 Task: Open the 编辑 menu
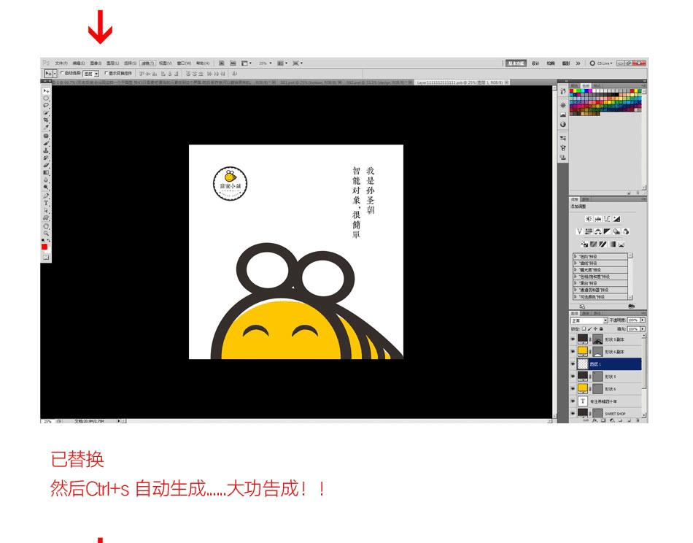pyautogui.click(x=79, y=63)
